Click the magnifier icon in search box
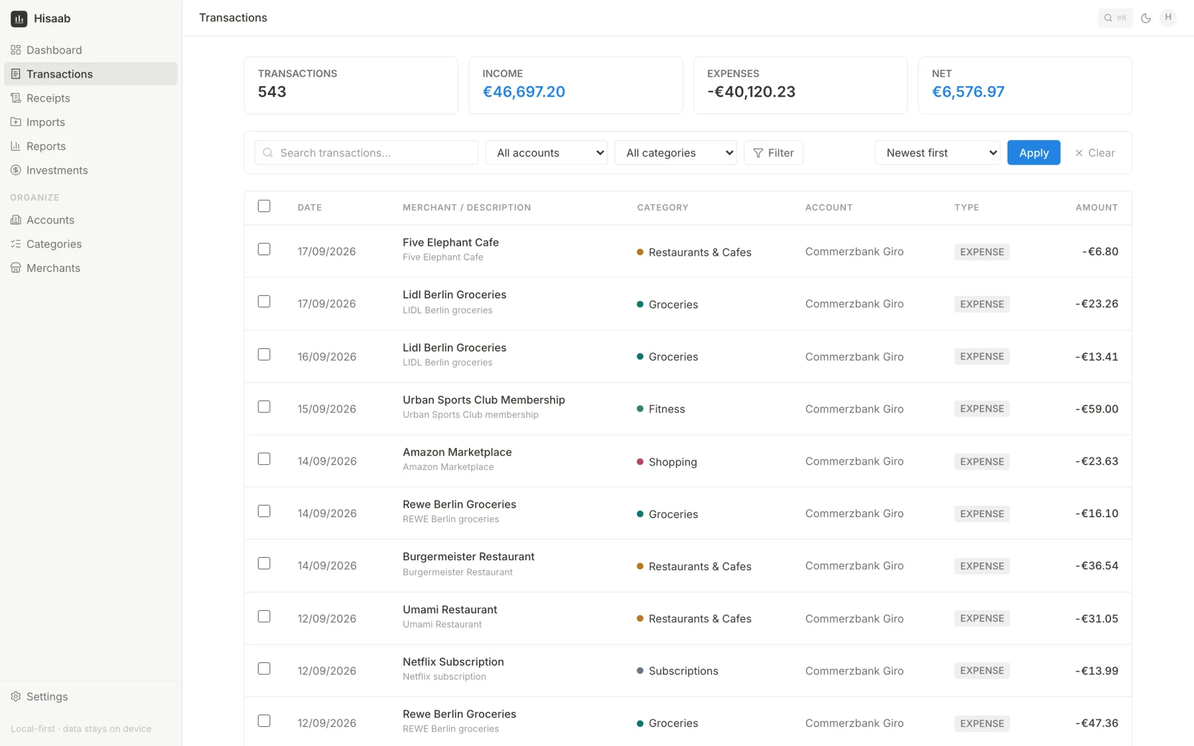The image size is (1194, 746). click(x=268, y=153)
